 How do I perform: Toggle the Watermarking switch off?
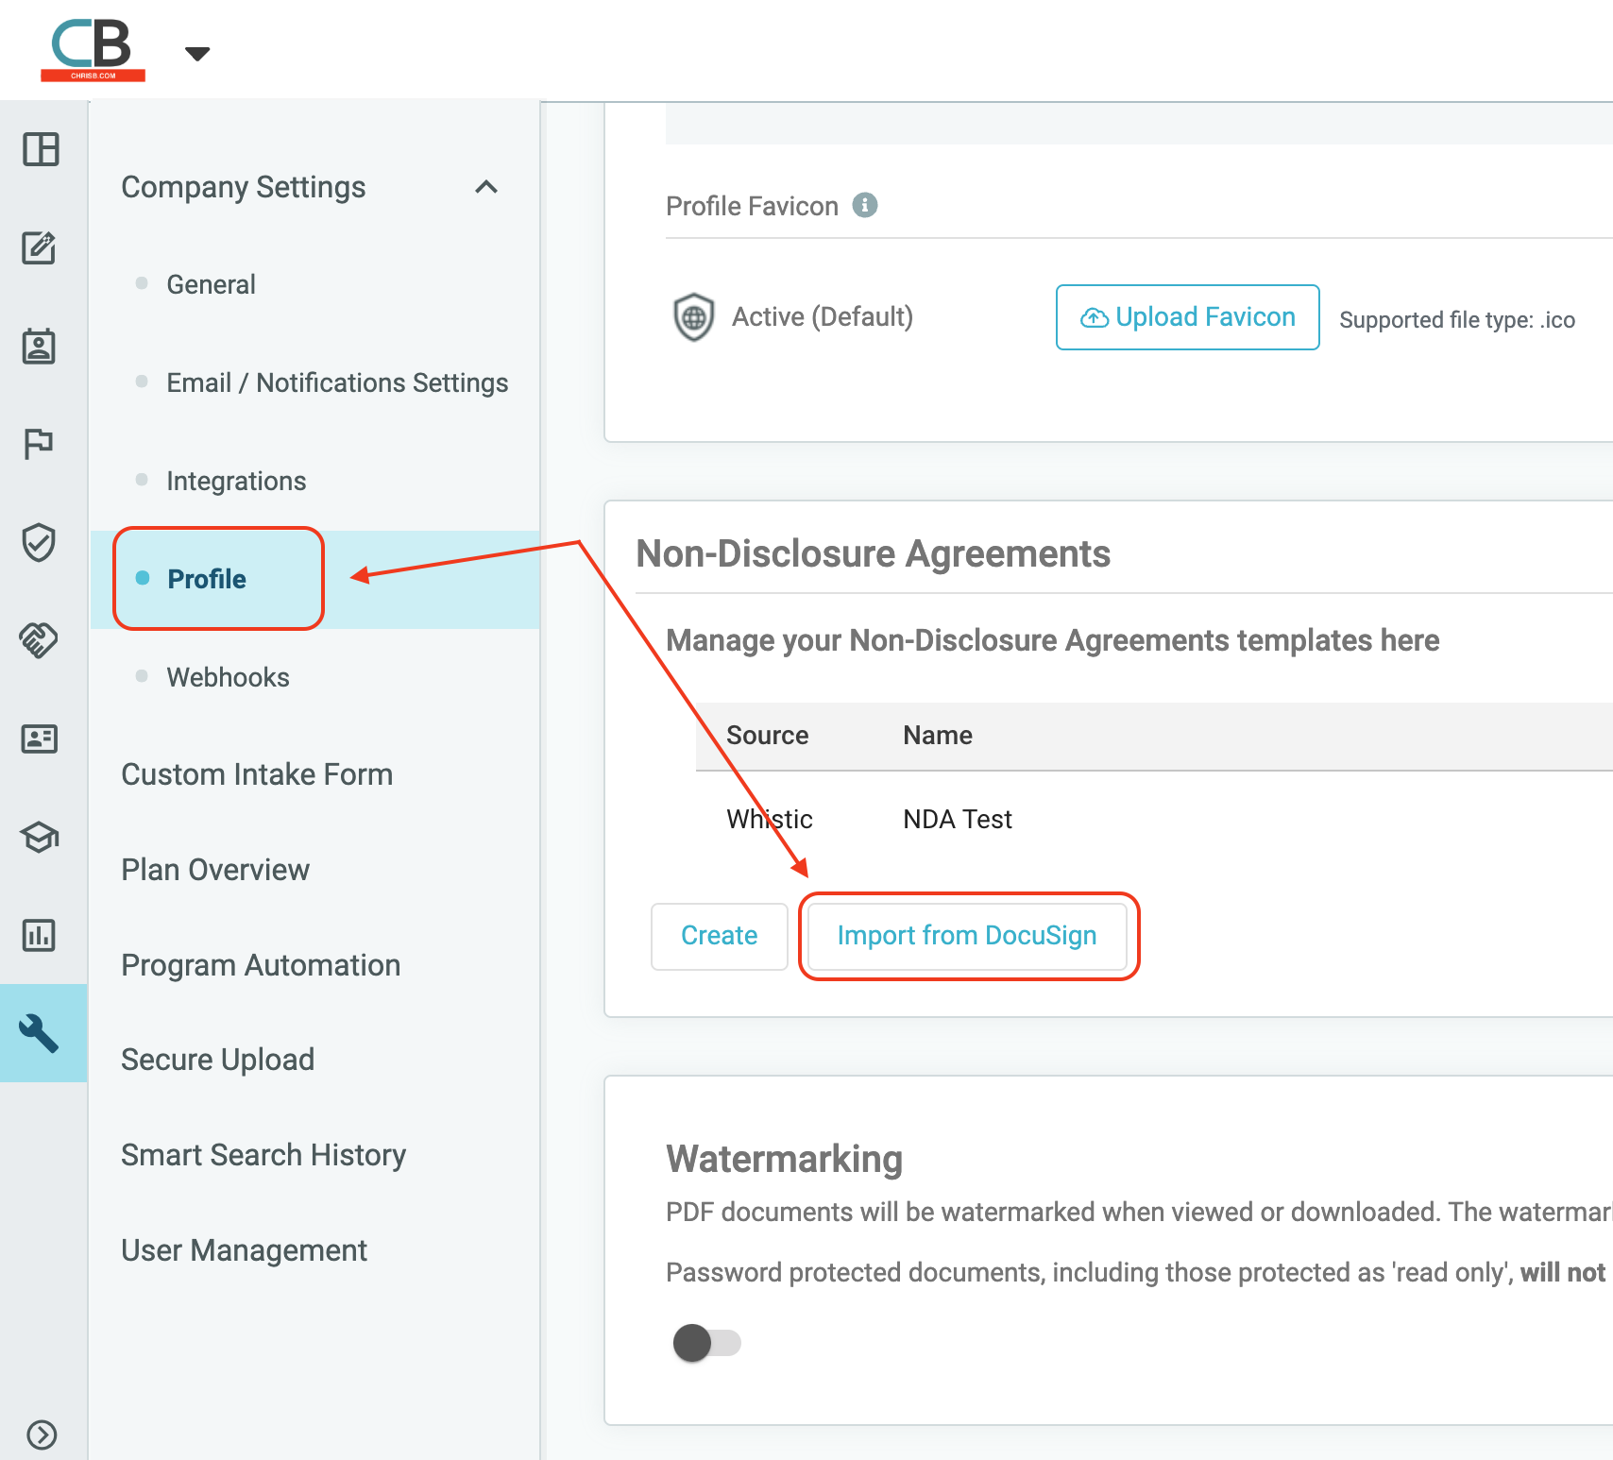click(x=707, y=1343)
